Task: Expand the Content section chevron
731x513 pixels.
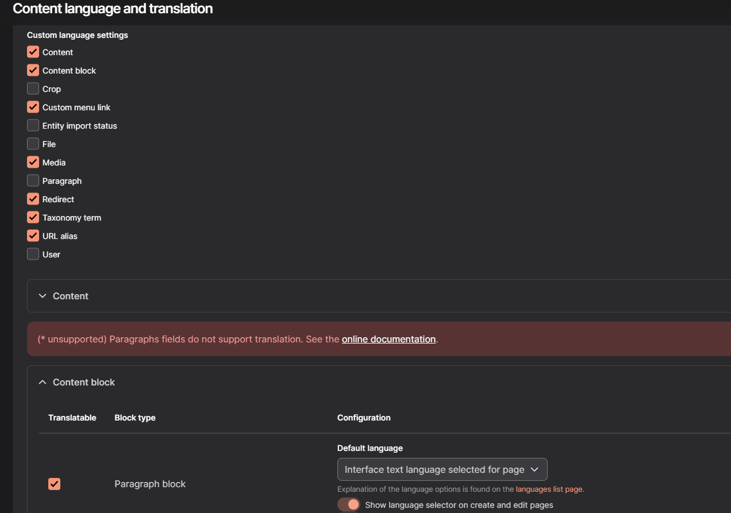Action: pos(42,296)
